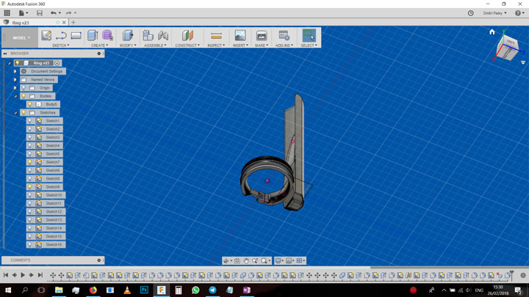Click the Redo arrow
529x297 pixels.
pyautogui.click(x=69, y=13)
